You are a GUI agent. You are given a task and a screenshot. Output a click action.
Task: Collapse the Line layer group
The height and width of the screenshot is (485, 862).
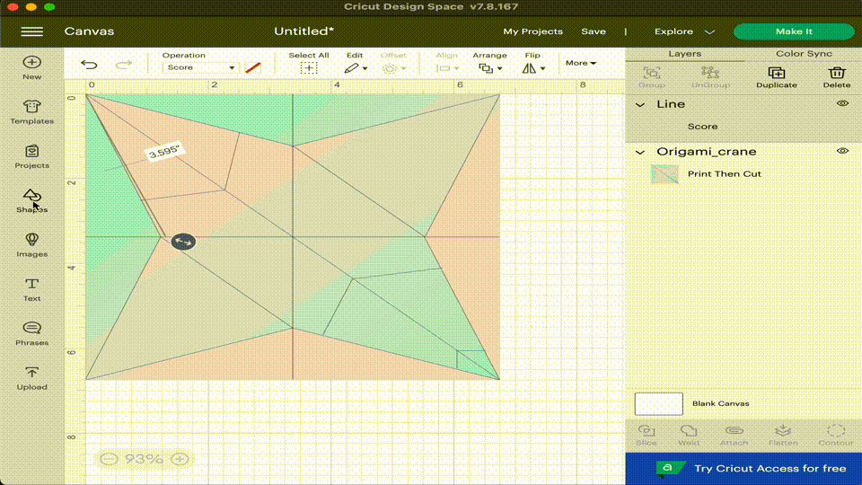click(640, 104)
